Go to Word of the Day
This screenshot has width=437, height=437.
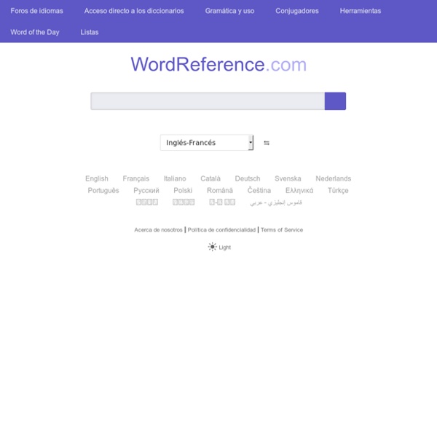tap(35, 32)
